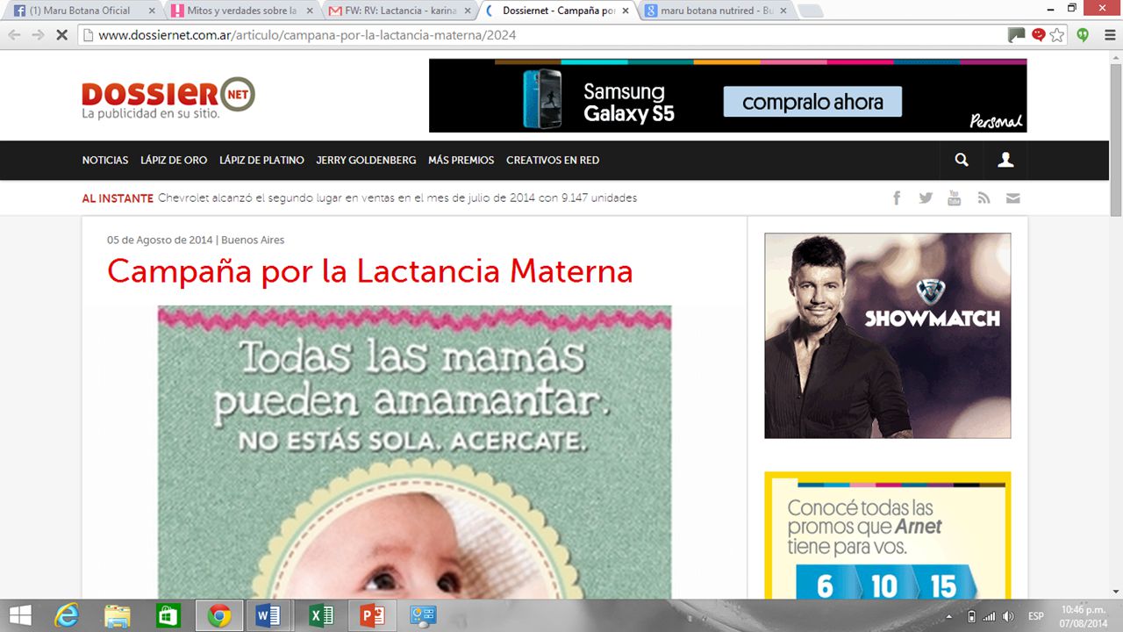1123x632 pixels.
Task: Open the Windows Start button
Action: [20, 615]
